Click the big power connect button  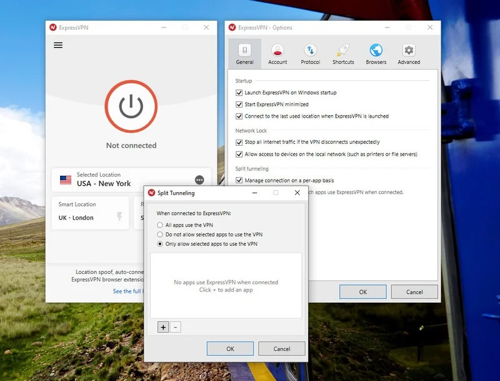pyautogui.click(x=131, y=106)
